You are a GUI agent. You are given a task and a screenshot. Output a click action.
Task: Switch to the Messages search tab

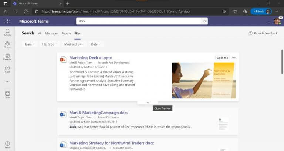point(52,33)
